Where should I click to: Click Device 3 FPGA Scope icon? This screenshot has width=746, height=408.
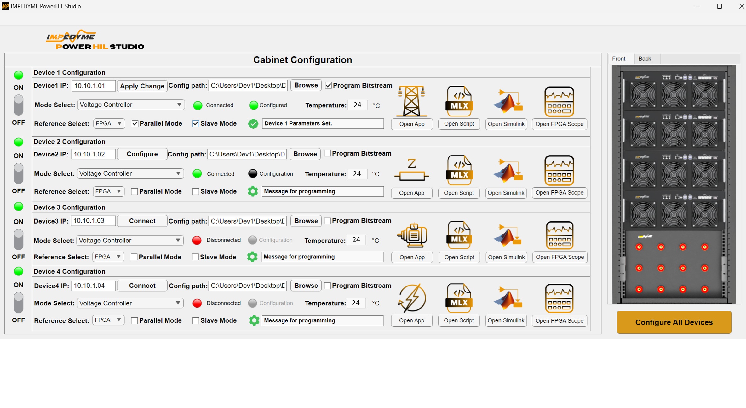pos(559,235)
